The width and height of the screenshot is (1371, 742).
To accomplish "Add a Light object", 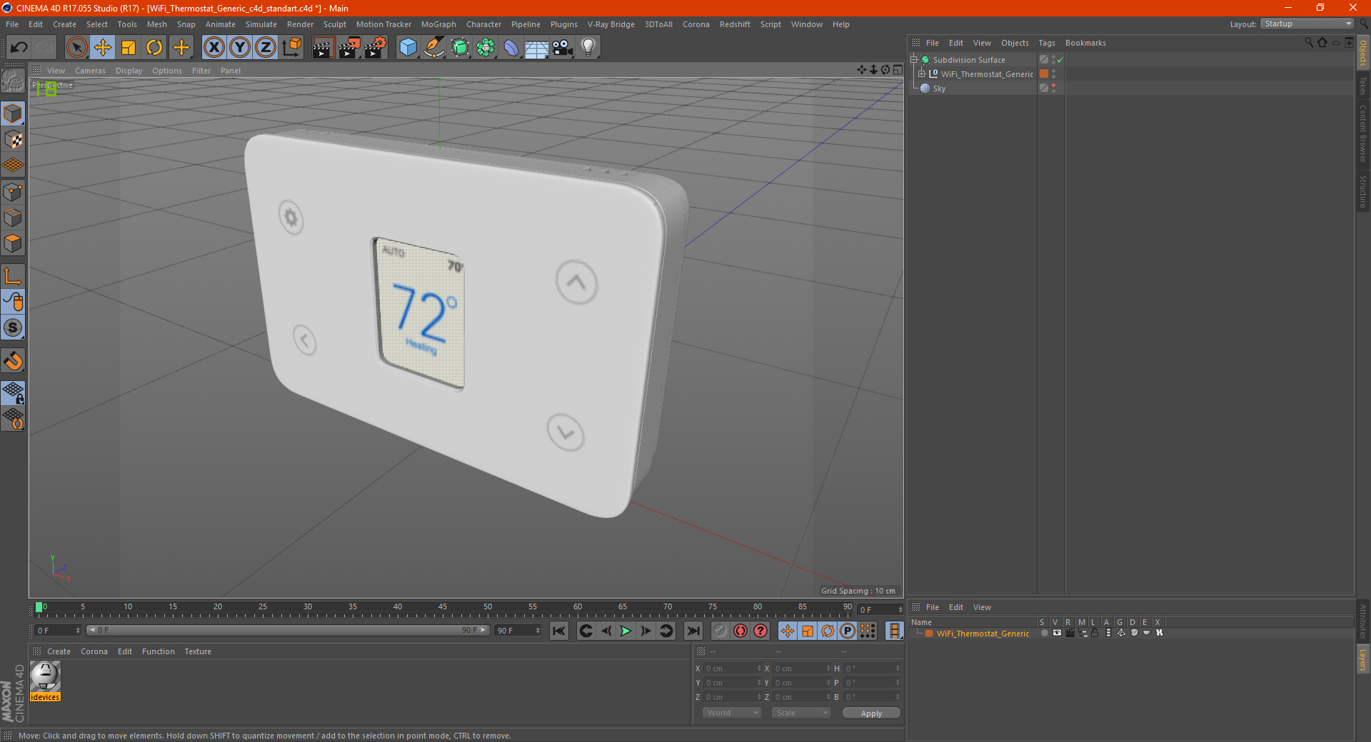I will point(588,48).
